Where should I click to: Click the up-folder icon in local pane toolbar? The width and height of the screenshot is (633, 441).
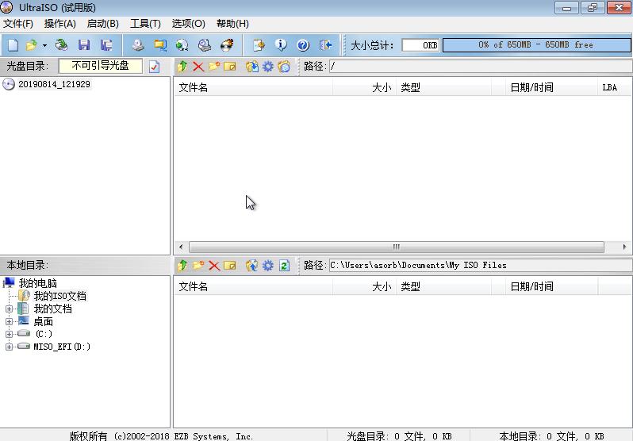pyautogui.click(x=182, y=266)
